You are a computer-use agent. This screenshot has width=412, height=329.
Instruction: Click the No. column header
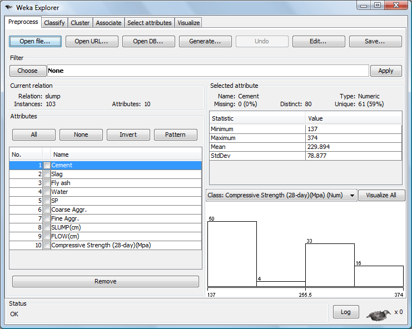click(x=26, y=155)
